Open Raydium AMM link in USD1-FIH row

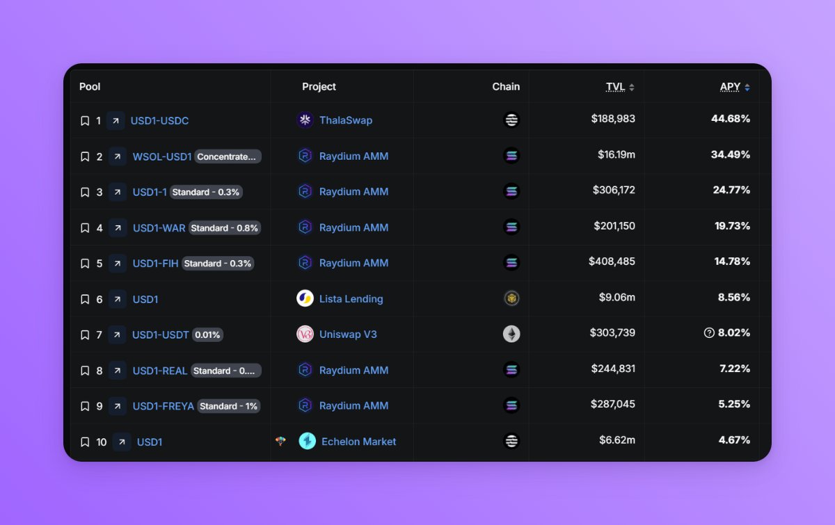(353, 263)
